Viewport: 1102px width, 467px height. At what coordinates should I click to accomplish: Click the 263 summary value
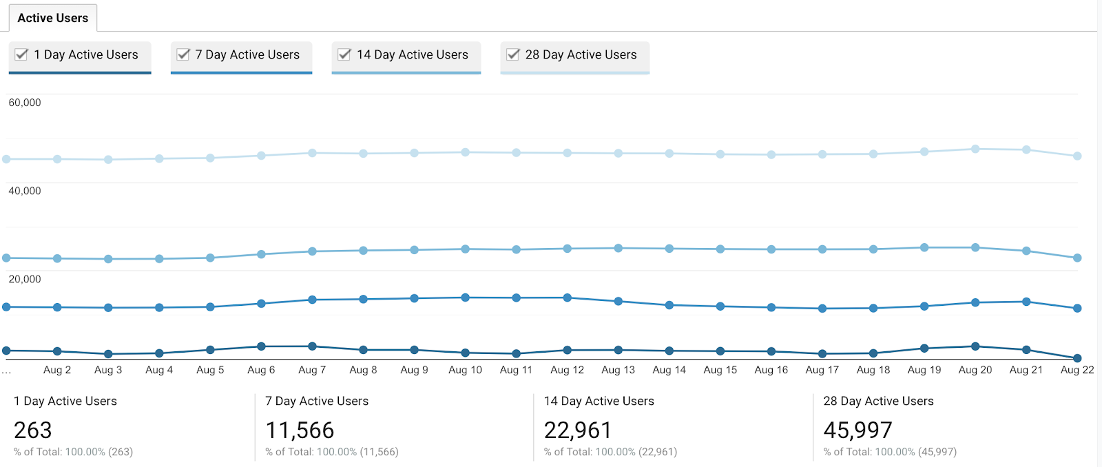(33, 430)
